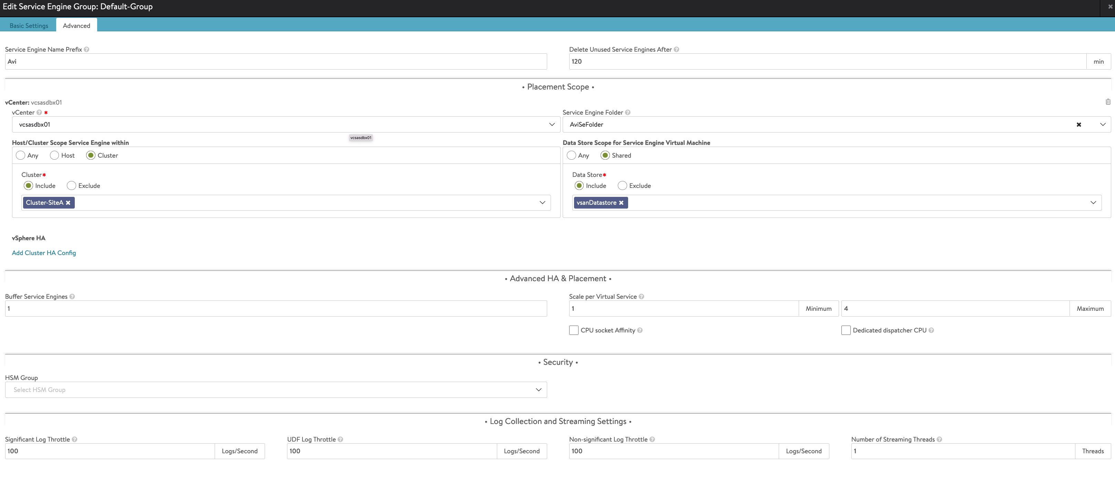The image size is (1115, 477).
Task: Select Any for Data Store Scope
Action: click(x=571, y=156)
